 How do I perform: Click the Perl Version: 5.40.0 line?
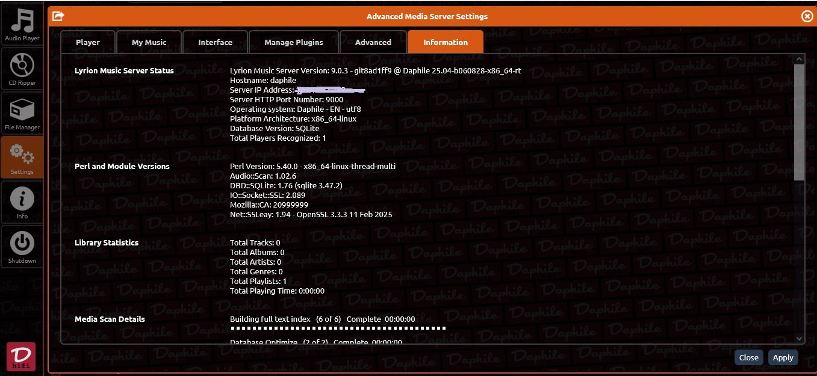tap(313, 166)
